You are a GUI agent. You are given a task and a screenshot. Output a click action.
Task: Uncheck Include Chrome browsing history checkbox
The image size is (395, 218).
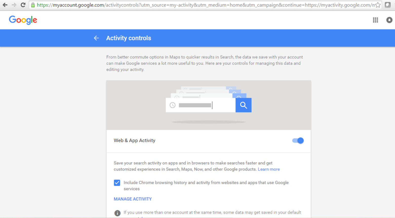coord(117,183)
